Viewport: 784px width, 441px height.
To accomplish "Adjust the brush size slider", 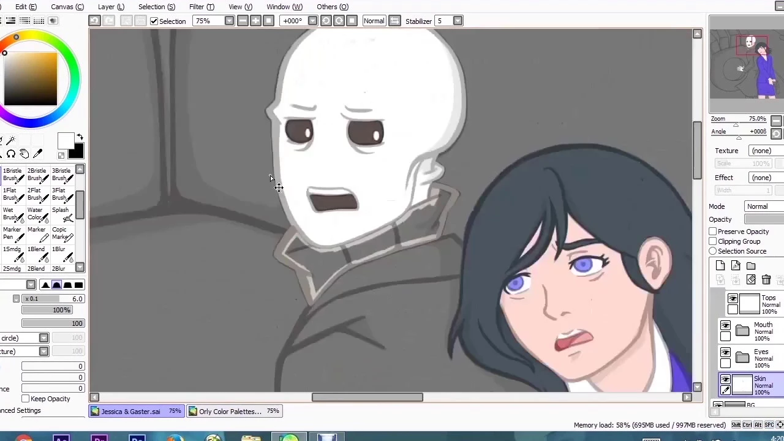I will point(53,299).
